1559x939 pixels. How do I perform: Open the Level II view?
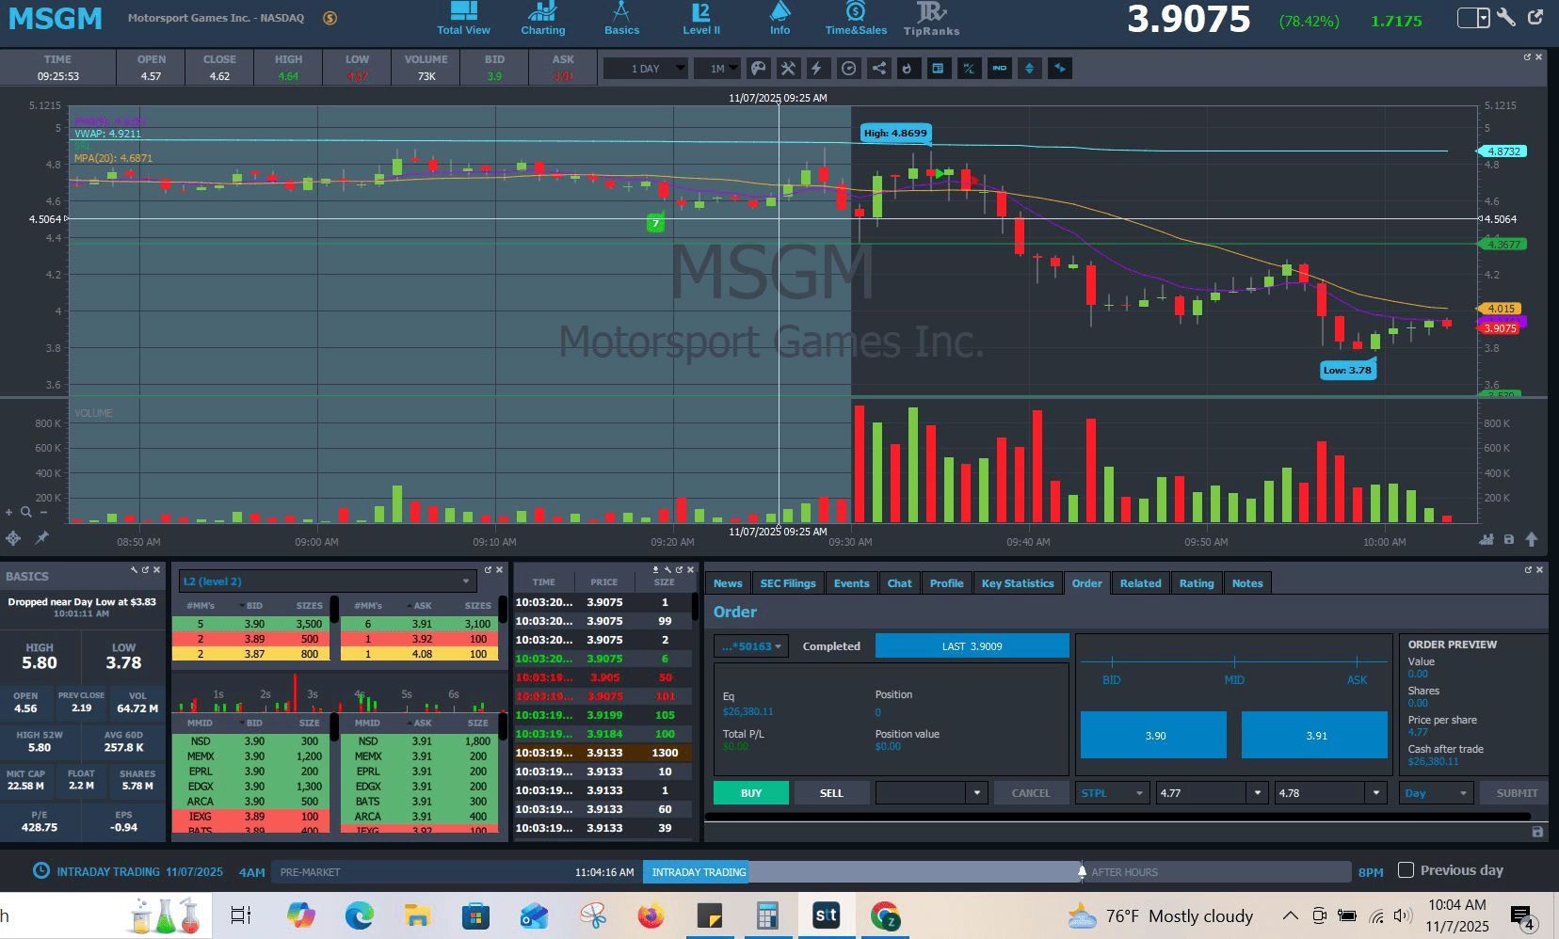[701, 19]
